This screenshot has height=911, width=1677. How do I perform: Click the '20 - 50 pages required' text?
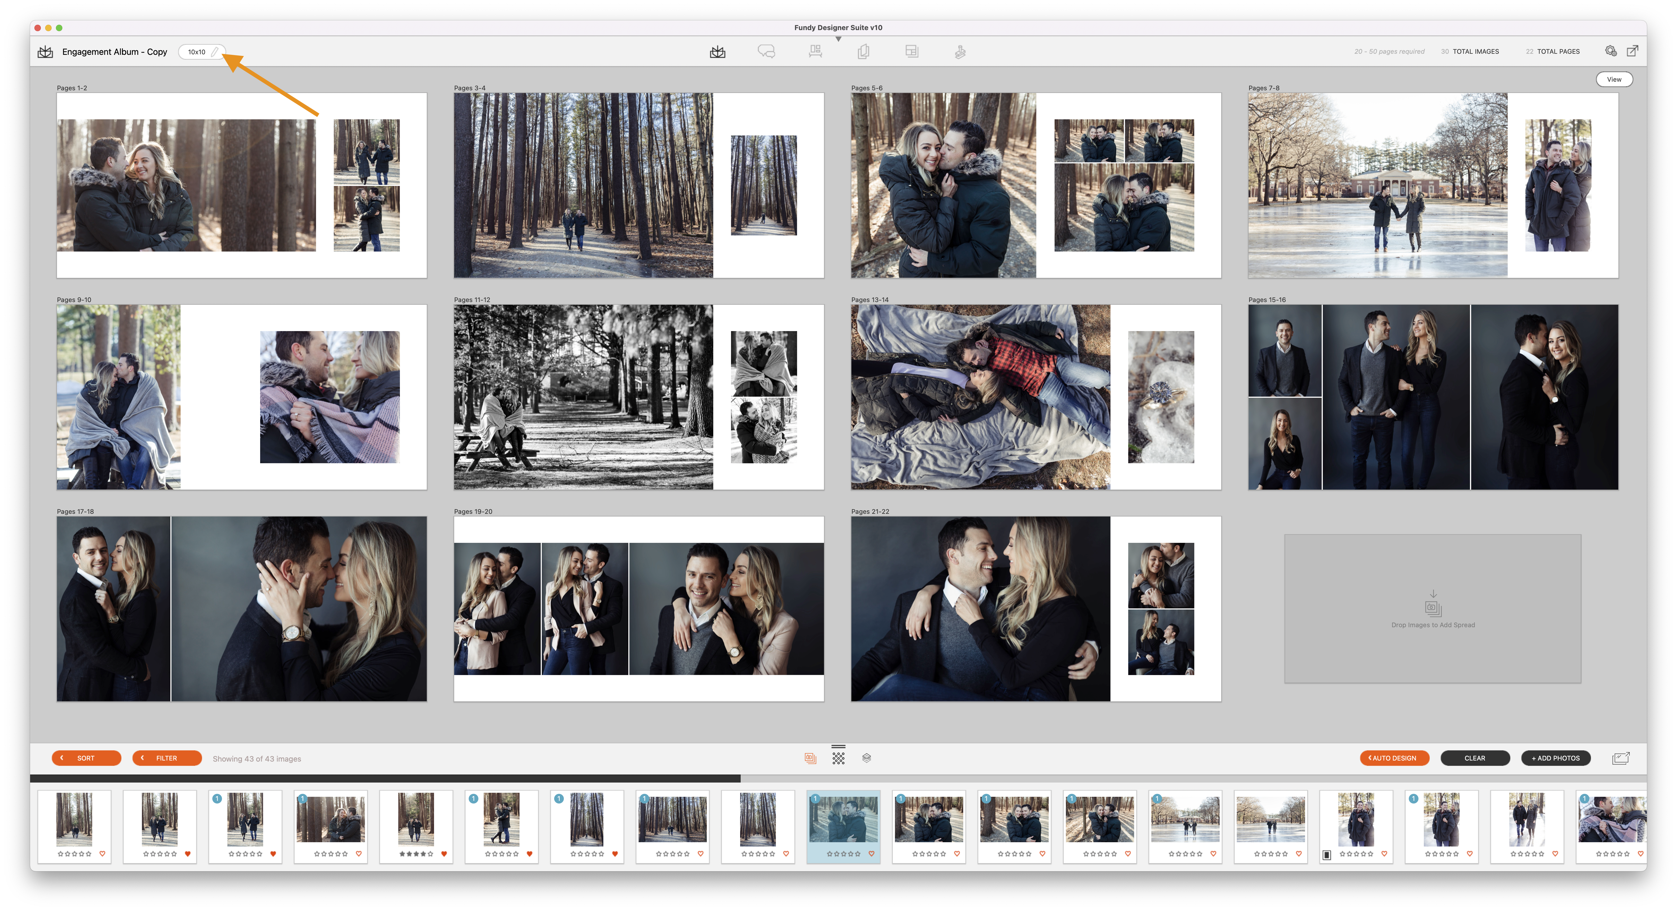click(x=1389, y=51)
